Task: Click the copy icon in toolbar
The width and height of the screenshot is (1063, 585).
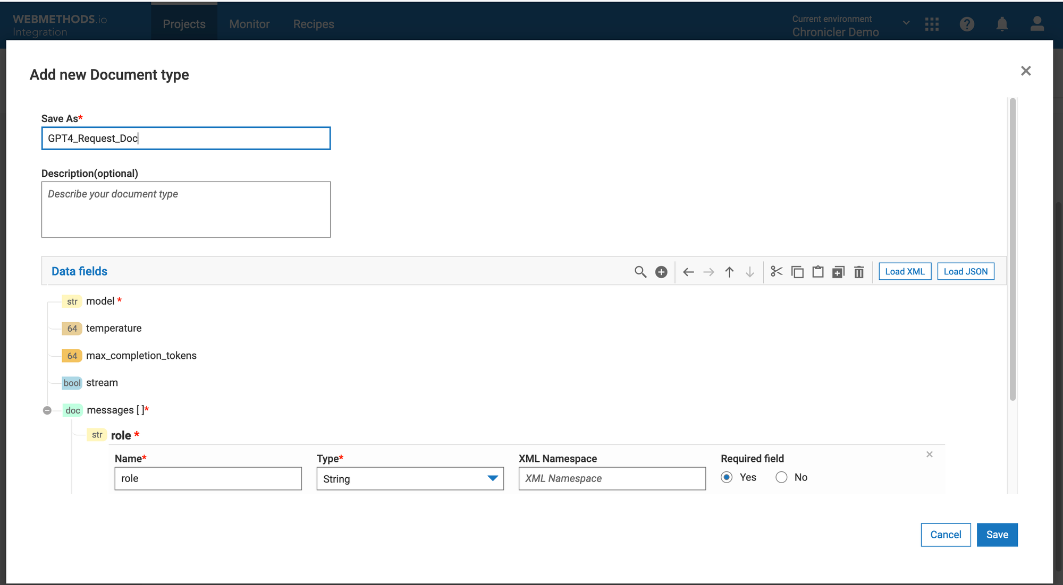Action: click(x=797, y=272)
